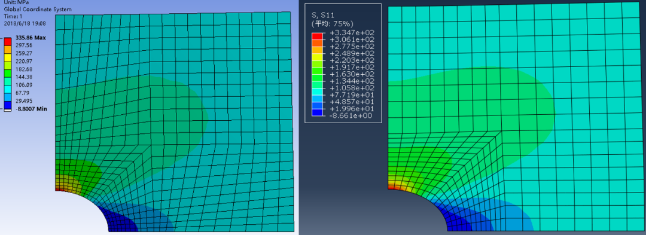Select the -8.8007 Min legend label
Image resolution: width=646 pixels, height=235 pixels.
[31, 109]
